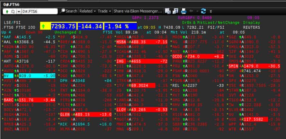The image size is (286, 139).
Task: Open the Related dropdown menu
Action: (x=87, y=11)
